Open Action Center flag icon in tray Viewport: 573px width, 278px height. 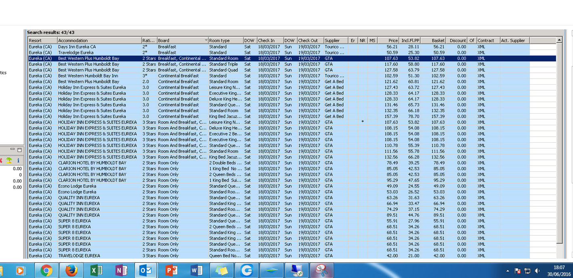[518, 271]
